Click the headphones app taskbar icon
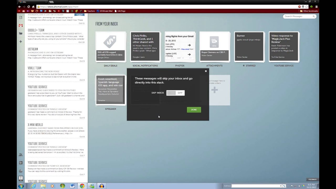 (x=102, y=186)
